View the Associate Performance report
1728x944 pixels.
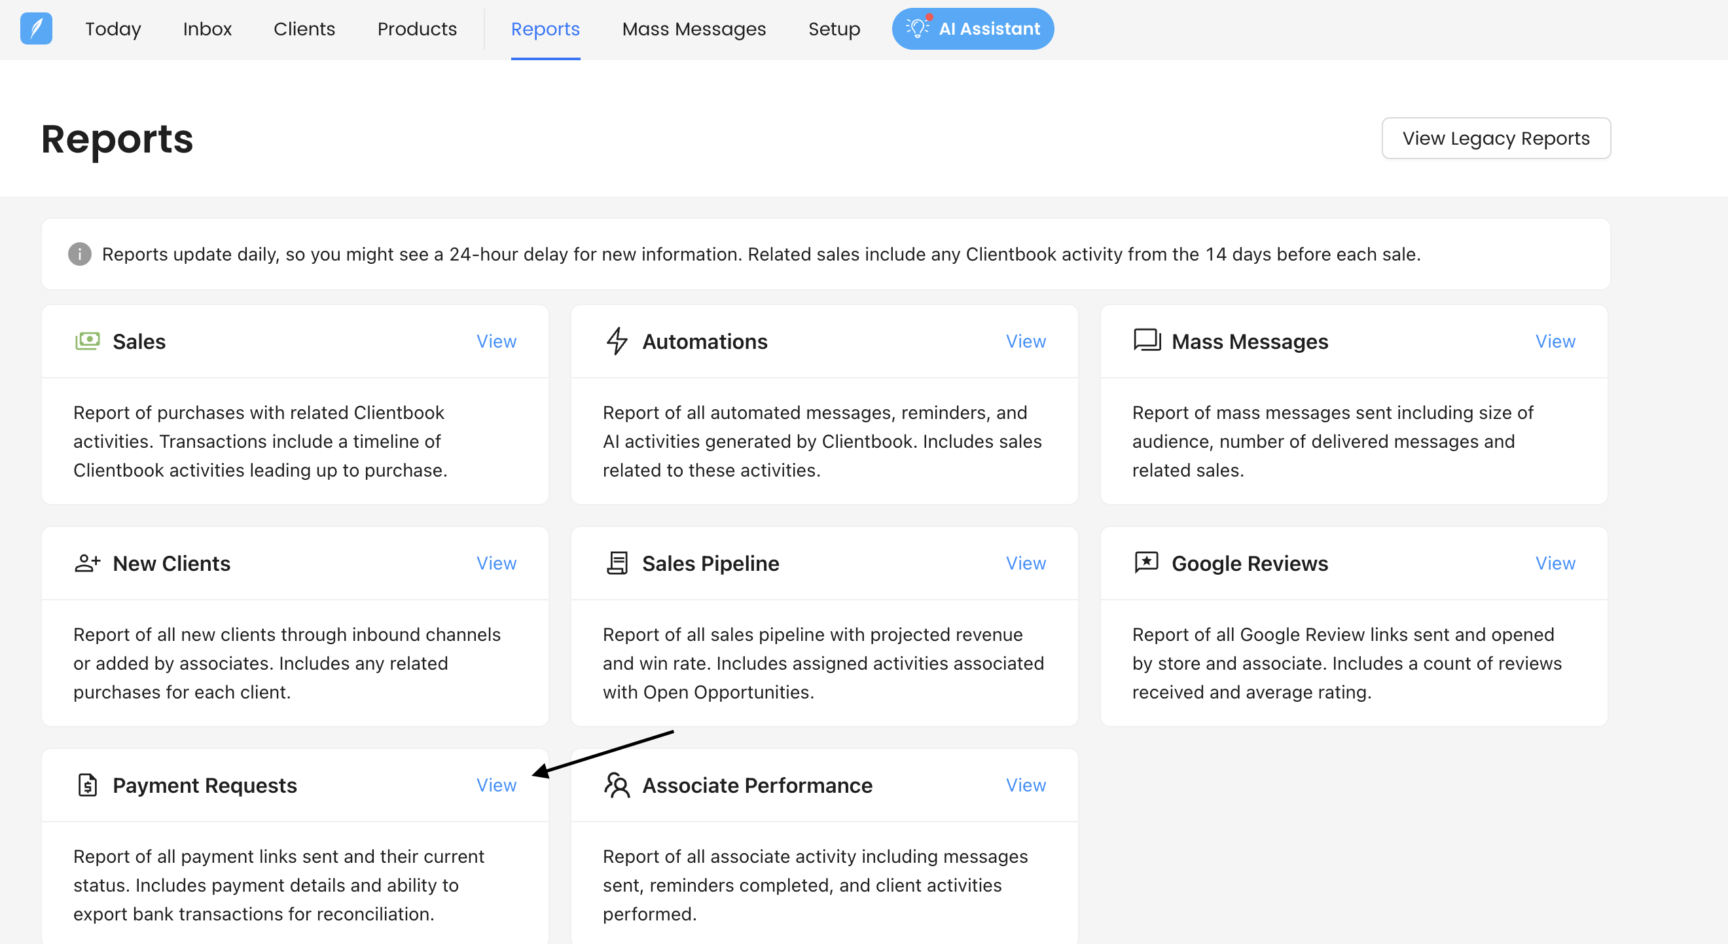coord(1026,784)
